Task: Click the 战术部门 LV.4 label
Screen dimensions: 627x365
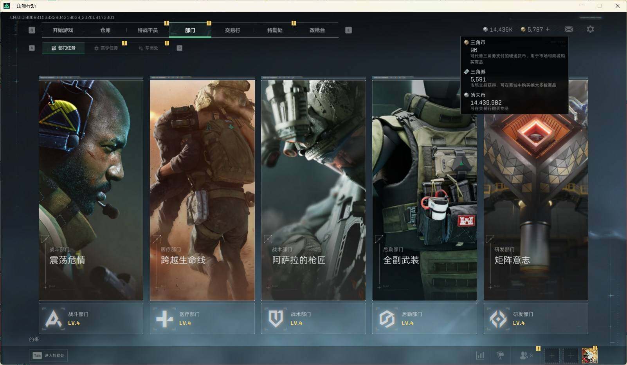Action: (x=296, y=323)
